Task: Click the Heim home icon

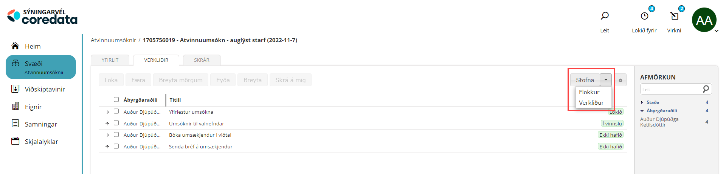Action: tap(15, 46)
